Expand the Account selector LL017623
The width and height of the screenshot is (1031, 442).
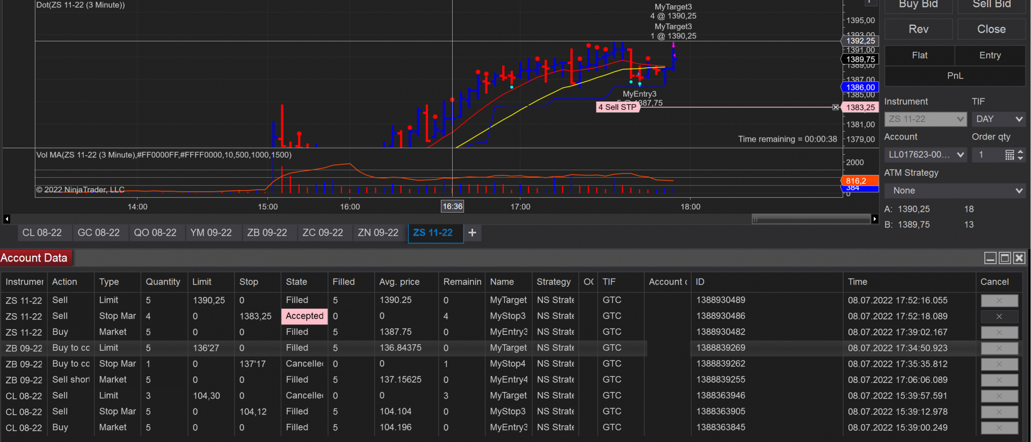coord(926,155)
